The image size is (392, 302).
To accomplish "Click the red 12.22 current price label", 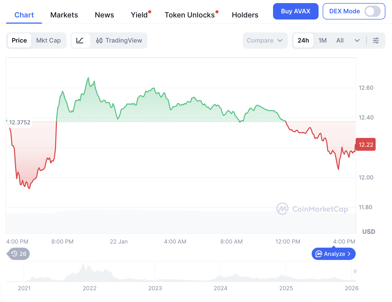I will pyautogui.click(x=366, y=145).
